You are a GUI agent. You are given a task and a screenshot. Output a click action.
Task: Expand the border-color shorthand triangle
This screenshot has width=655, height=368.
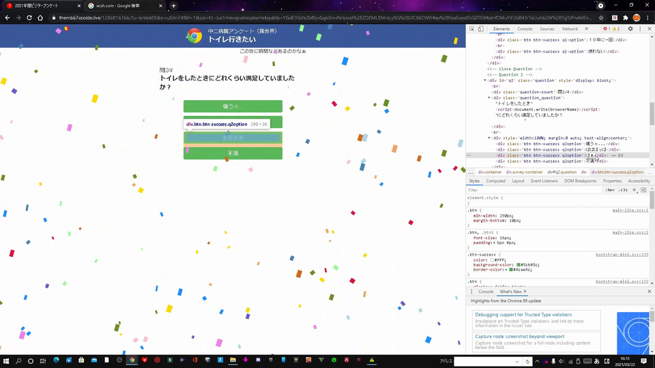[x=506, y=270]
